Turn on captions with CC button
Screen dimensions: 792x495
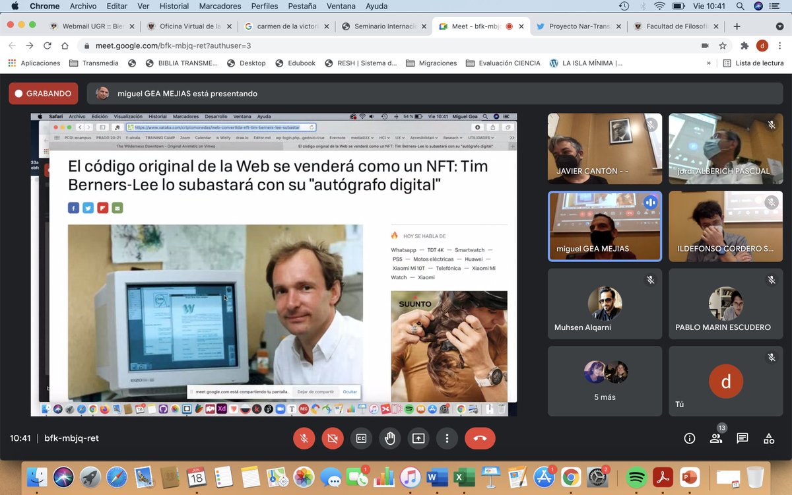pos(361,438)
